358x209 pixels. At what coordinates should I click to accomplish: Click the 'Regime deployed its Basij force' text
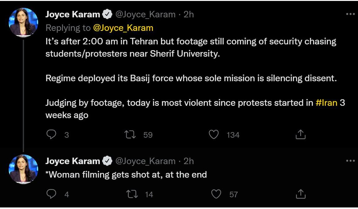click(190, 78)
